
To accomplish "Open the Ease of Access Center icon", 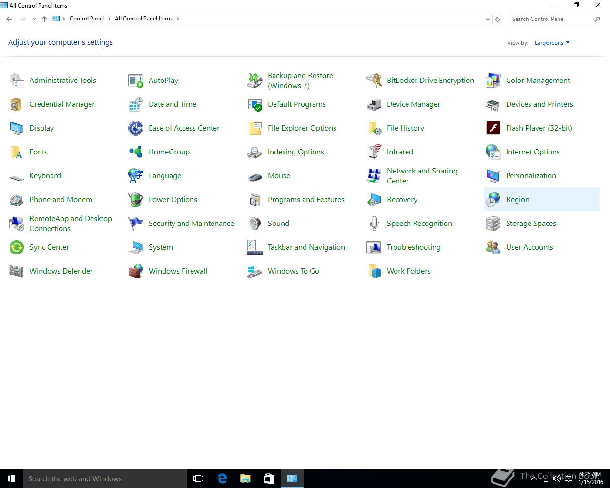I will [136, 128].
